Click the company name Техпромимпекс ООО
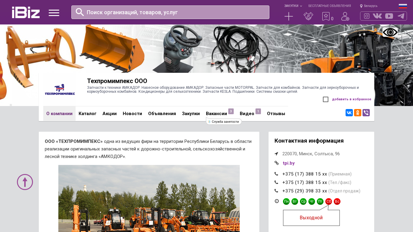 [x=117, y=81]
